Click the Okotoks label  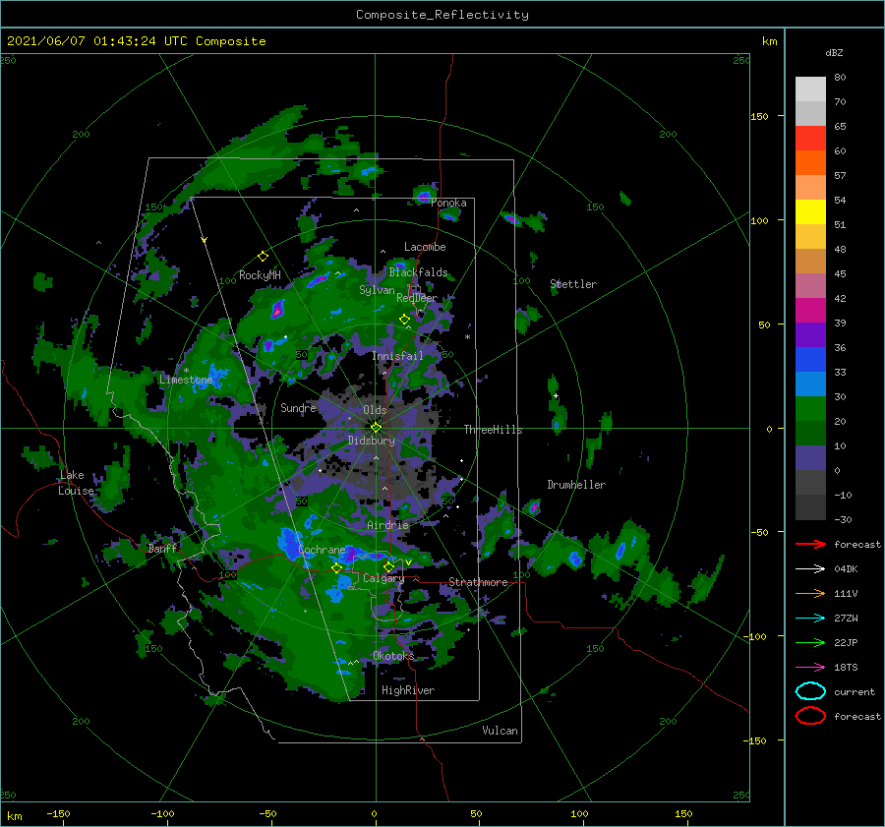coord(393,655)
